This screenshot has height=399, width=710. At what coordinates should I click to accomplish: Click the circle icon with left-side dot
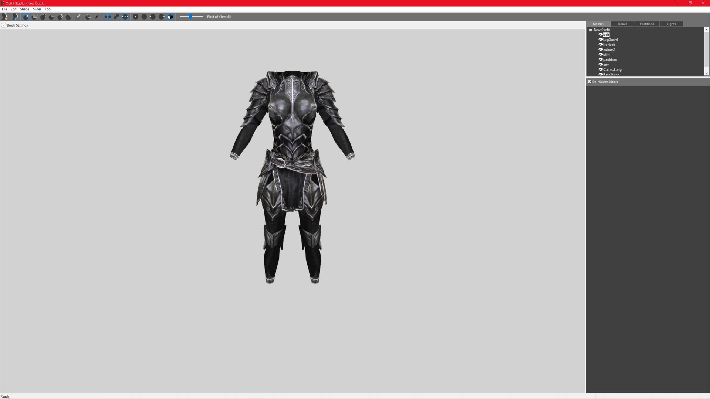point(153,17)
